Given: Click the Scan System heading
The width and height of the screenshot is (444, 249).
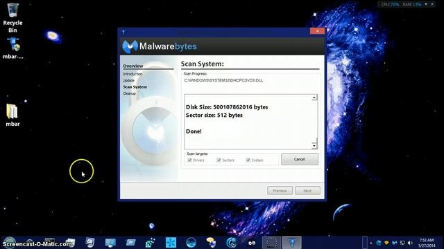Looking at the screenshot, I should [x=202, y=64].
